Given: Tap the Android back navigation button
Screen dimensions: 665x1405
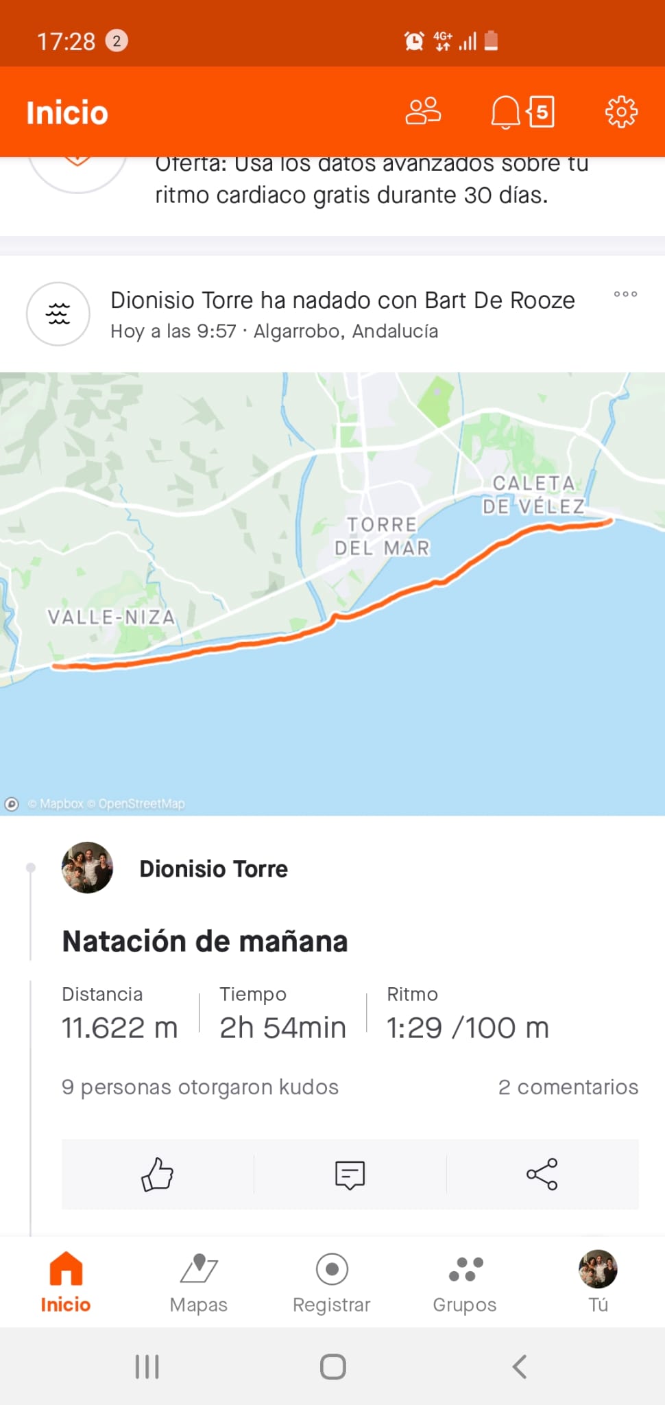Looking at the screenshot, I should [x=520, y=1367].
